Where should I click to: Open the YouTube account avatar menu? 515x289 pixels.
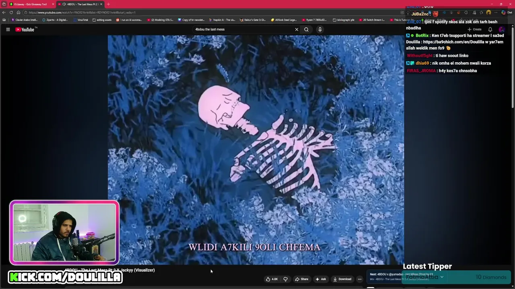pos(501,29)
